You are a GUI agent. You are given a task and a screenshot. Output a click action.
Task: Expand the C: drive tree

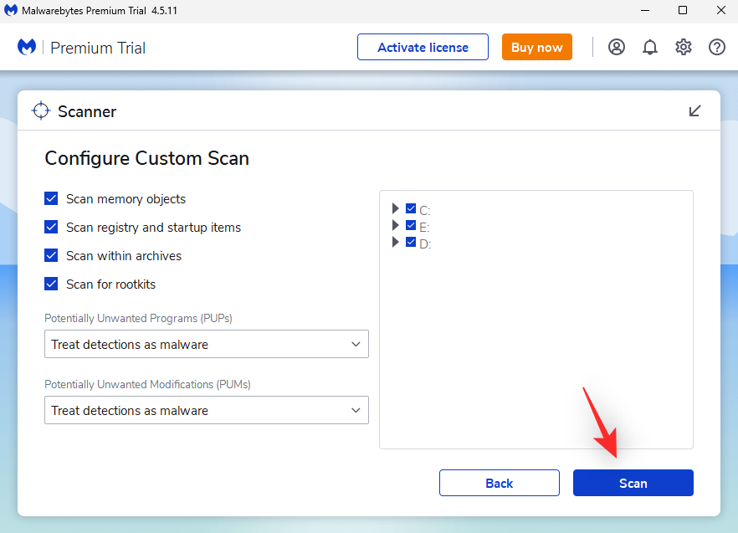396,209
